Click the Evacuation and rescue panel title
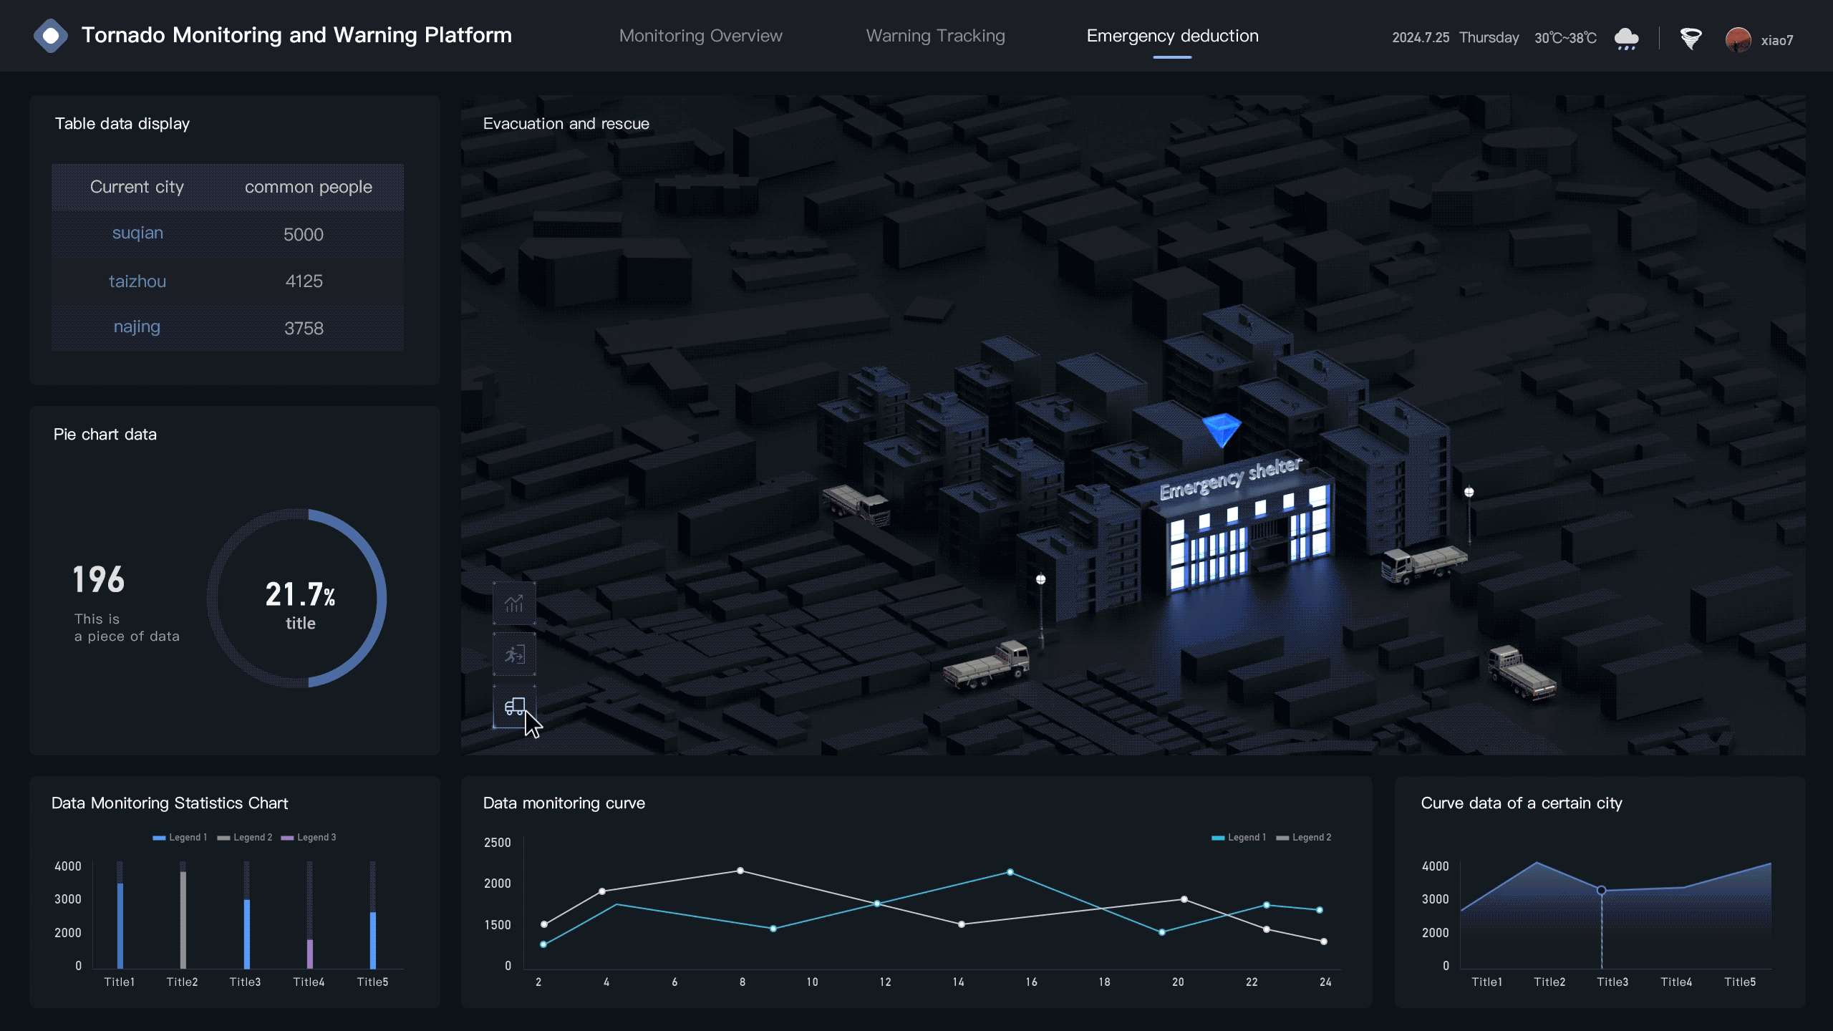This screenshot has height=1031, width=1833. [x=566, y=124]
